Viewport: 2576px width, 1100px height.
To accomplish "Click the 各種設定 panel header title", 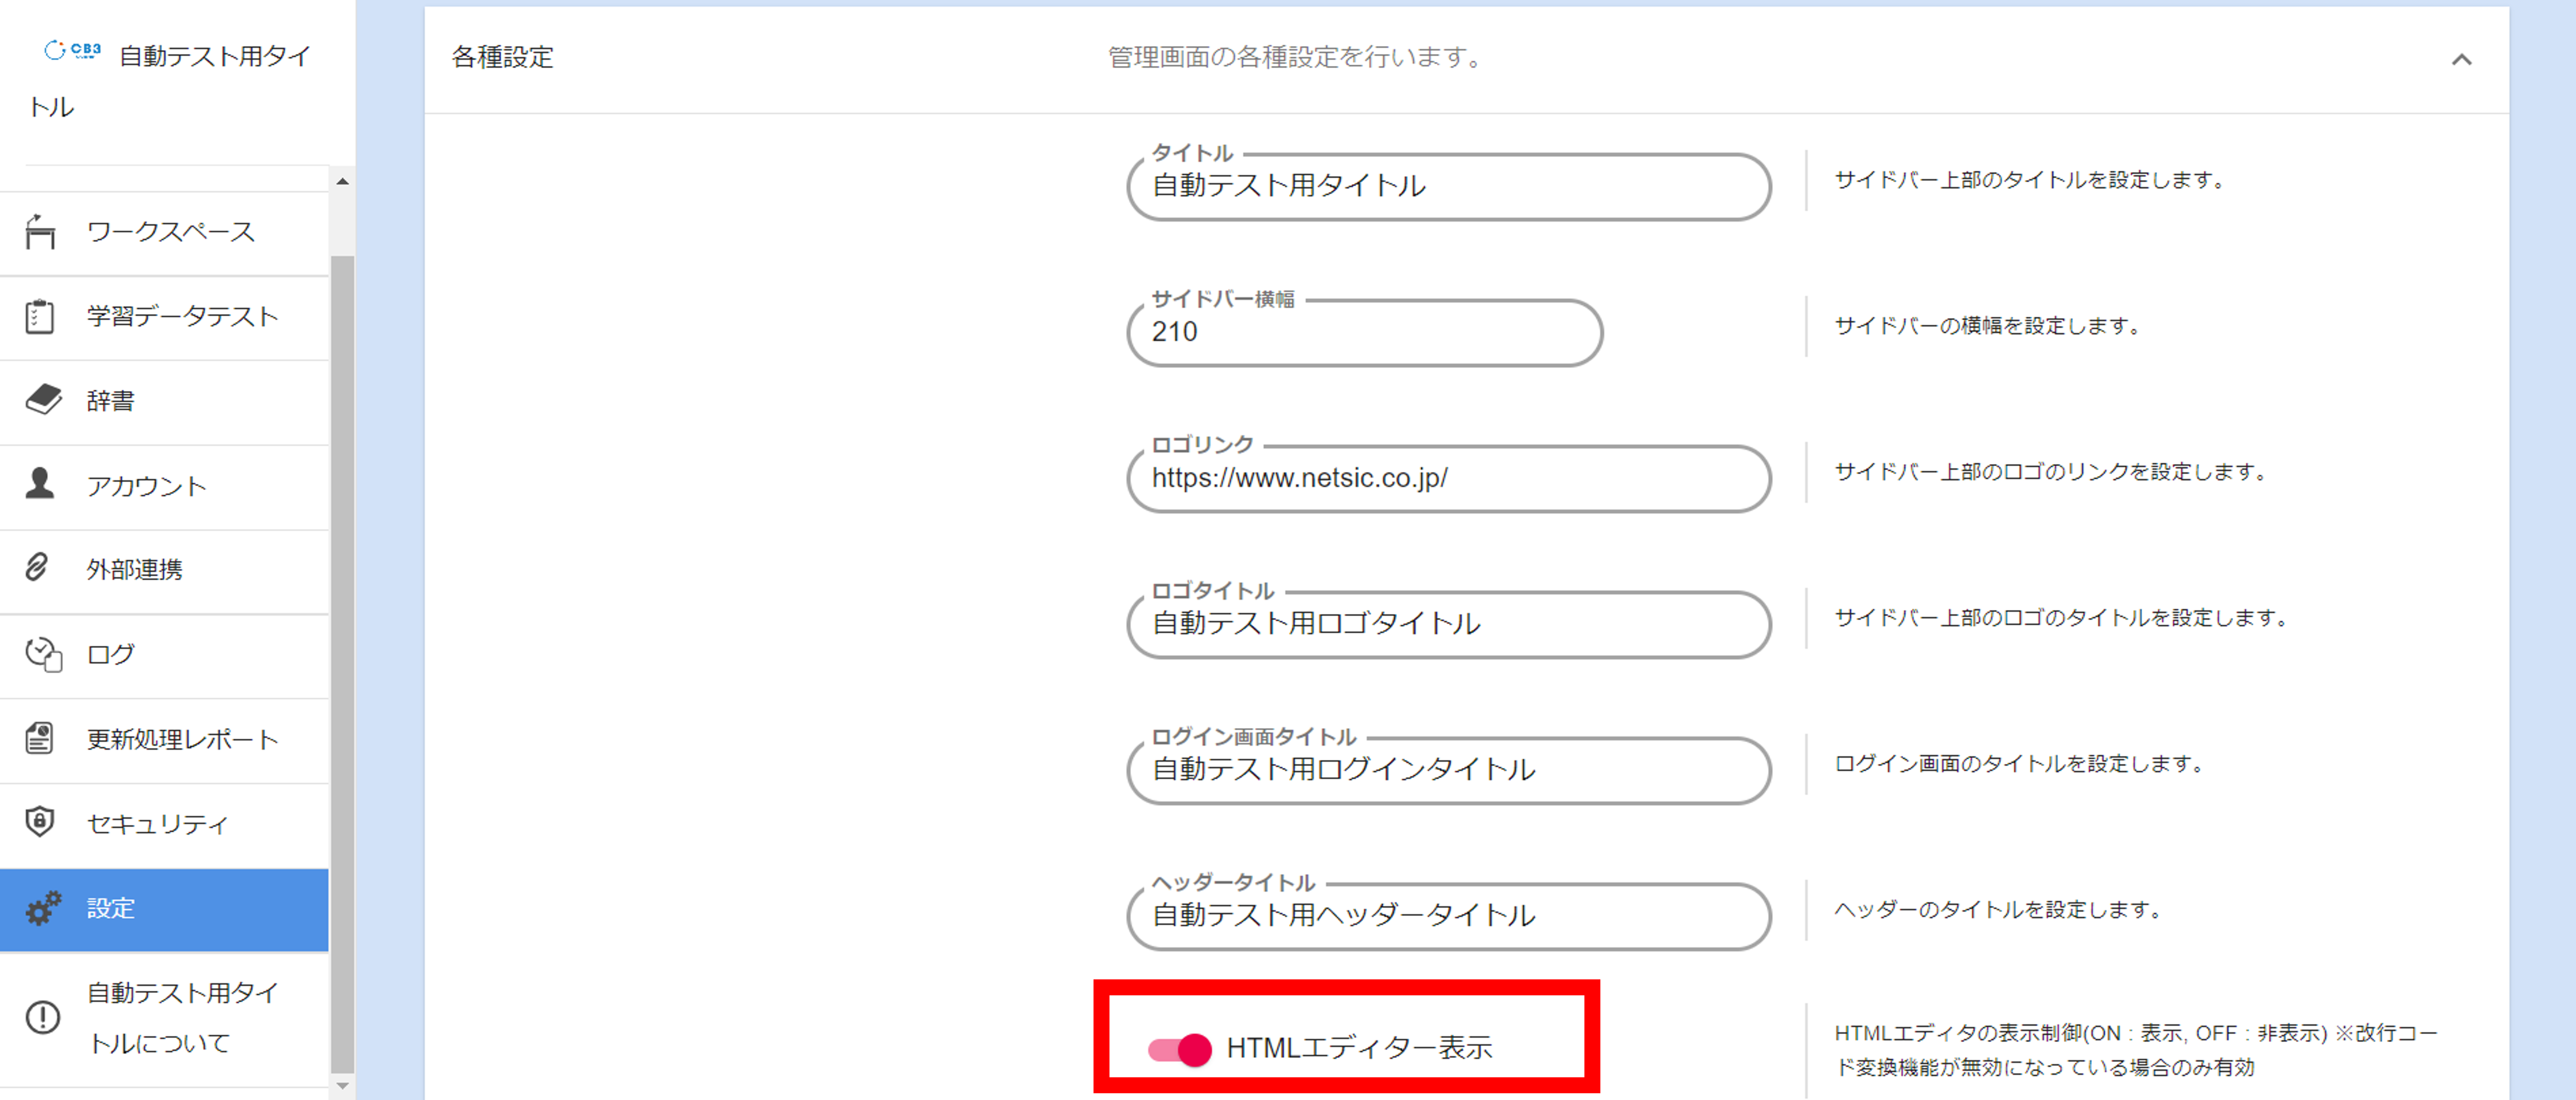I will [x=502, y=57].
